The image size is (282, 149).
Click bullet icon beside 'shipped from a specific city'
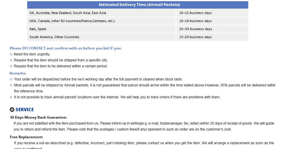[11, 60]
